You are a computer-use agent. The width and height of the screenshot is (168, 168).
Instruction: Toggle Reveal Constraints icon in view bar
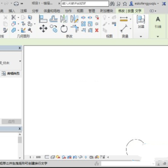pos(103,157)
